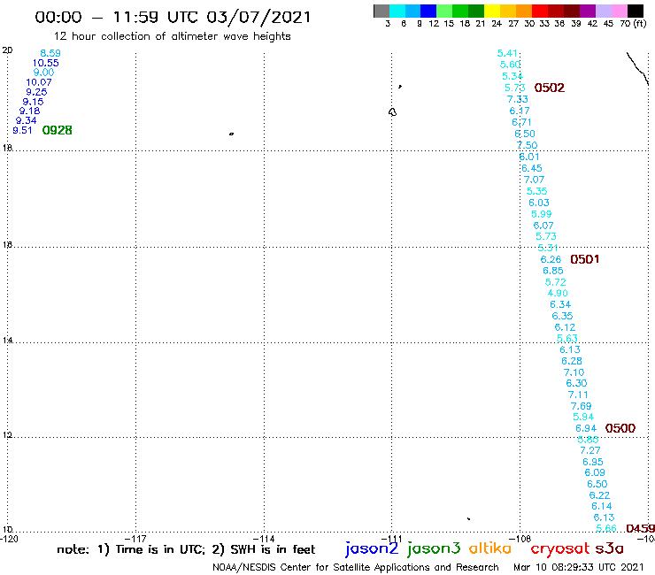The image size is (655, 575).
Task: Click the wave height value 7.07
Action: coord(535,180)
